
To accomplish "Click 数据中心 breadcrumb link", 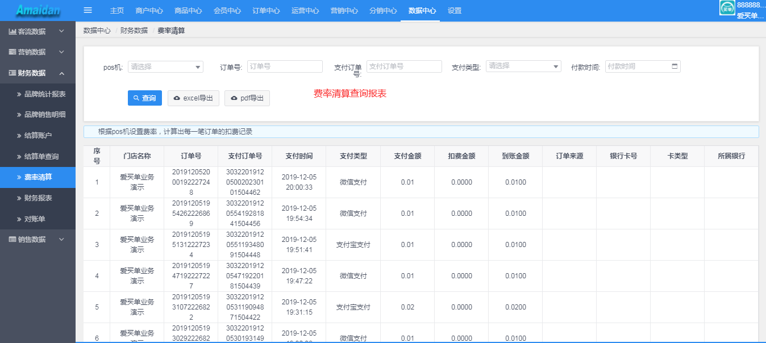I will (97, 31).
